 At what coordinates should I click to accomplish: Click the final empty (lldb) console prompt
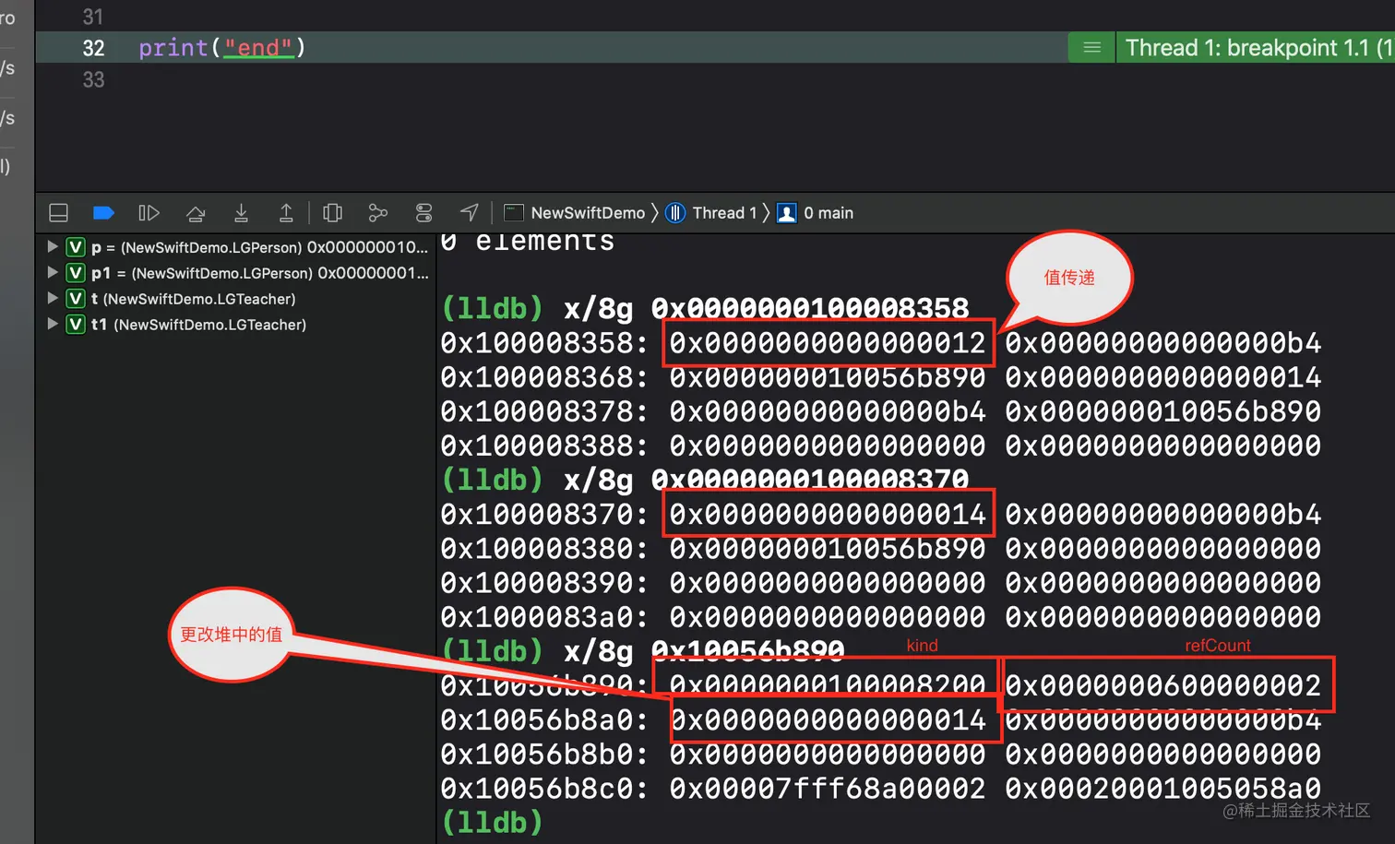click(492, 822)
